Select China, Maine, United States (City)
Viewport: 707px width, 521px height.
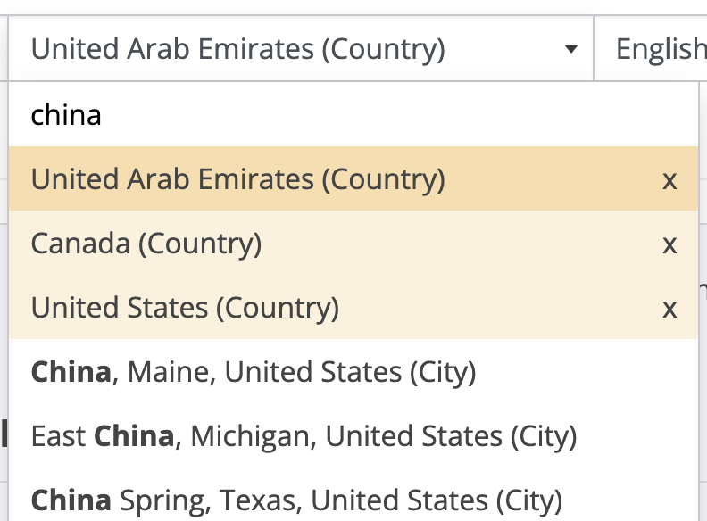tap(254, 372)
